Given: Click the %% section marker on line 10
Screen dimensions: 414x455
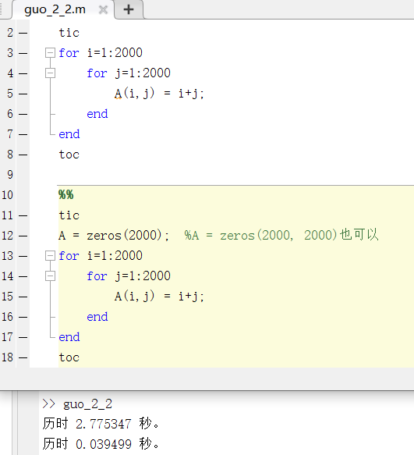Looking at the screenshot, I should point(66,194).
